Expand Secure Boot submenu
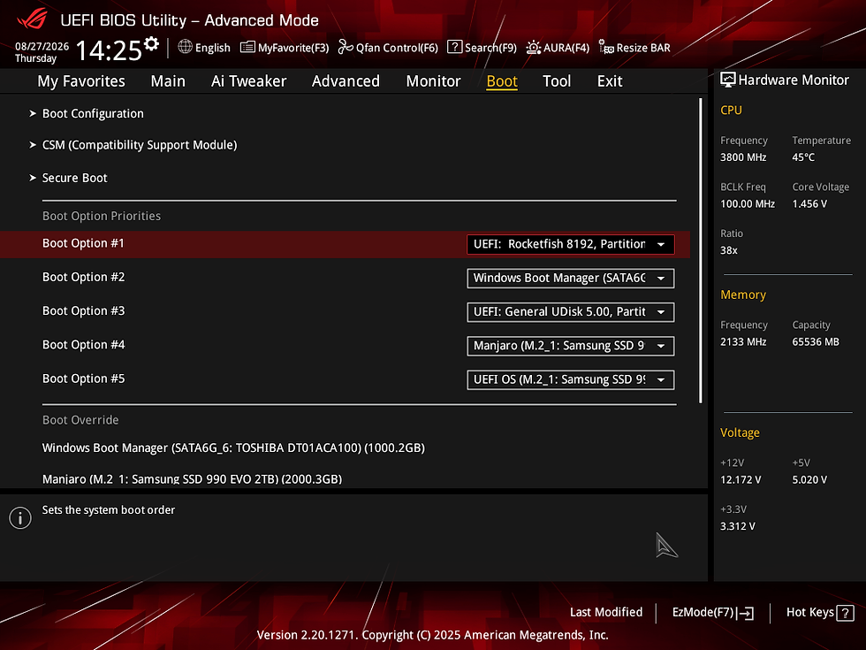This screenshot has height=650, width=866. pyautogui.click(x=74, y=178)
